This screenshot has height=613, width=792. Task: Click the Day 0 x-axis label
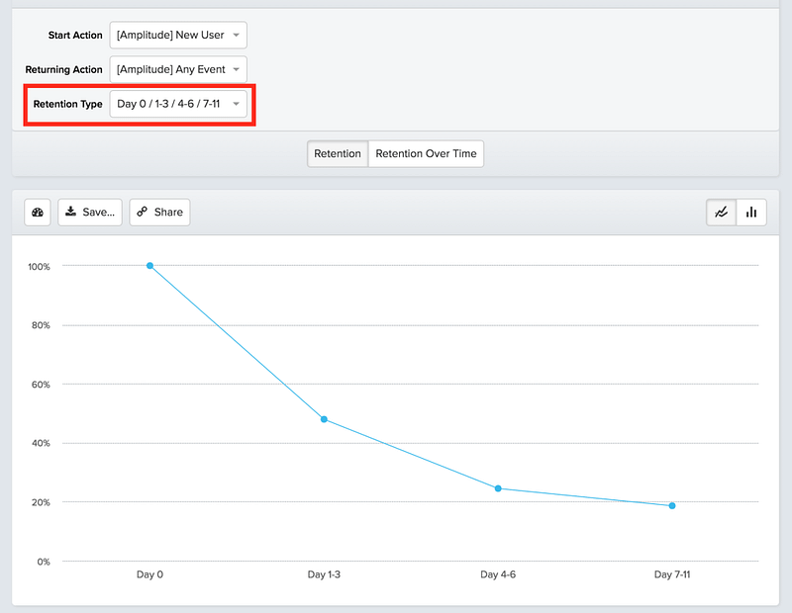click(x=150, y=574)
